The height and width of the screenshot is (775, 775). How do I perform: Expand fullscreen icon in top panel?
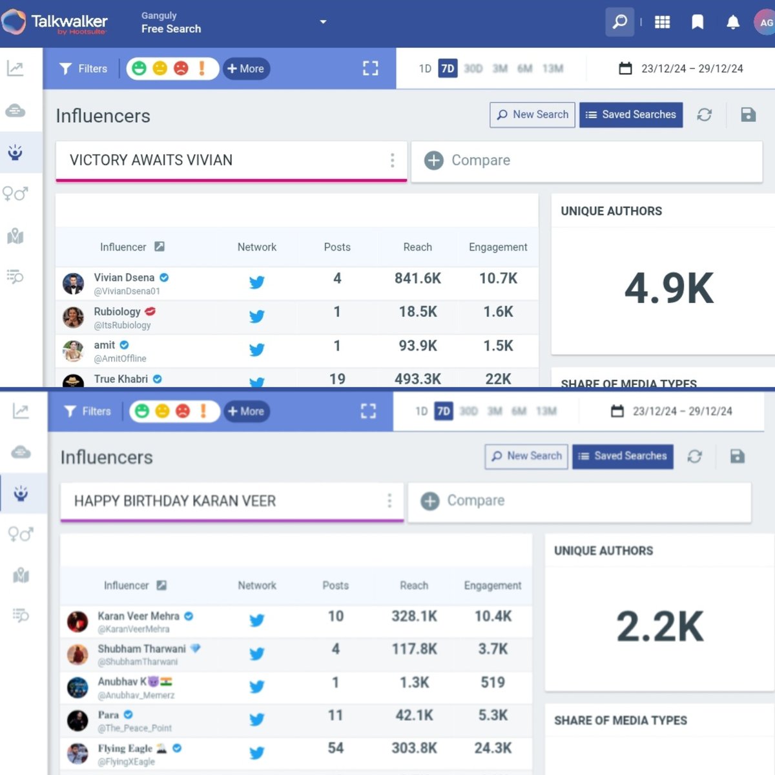pyautogui.click(x=371, y=68)
